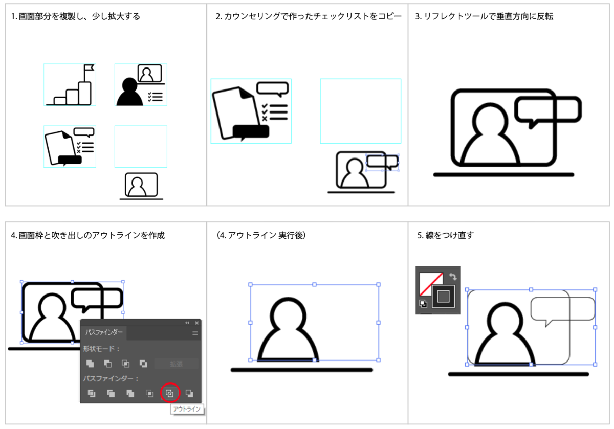Select the person outline in the アウトライン 実行後 panel

coord(289,329)
